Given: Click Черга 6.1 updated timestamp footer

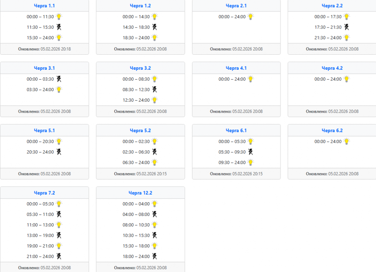Looking at the screenshot, I should pyautogui.click(x=236, y=174).
